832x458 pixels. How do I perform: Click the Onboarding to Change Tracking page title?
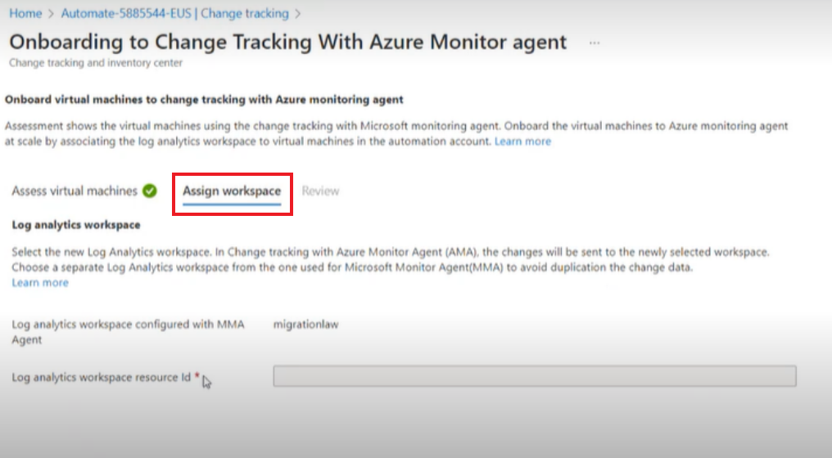click(x=288, y=42)
